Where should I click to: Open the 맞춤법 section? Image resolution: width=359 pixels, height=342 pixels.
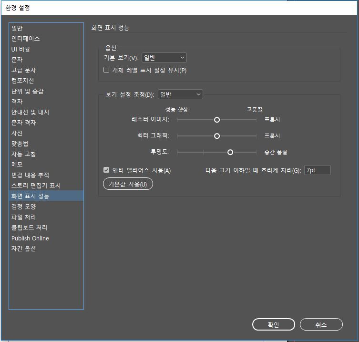(x=46, y=144)
